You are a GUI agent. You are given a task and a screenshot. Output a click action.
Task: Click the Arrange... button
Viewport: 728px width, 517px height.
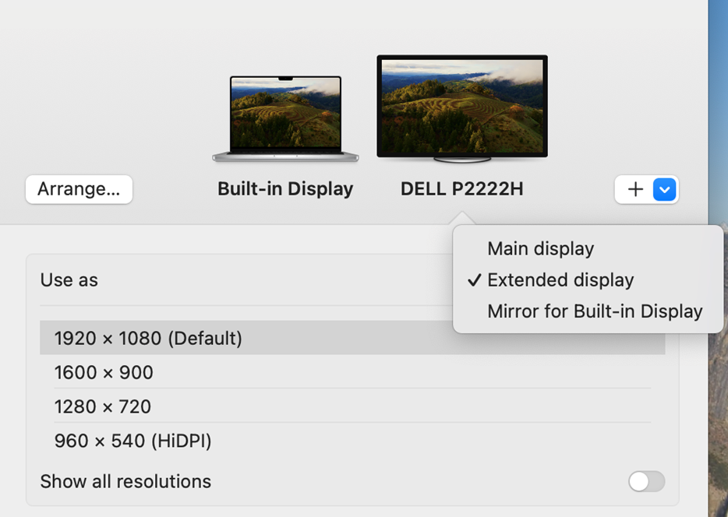(79, 189)
